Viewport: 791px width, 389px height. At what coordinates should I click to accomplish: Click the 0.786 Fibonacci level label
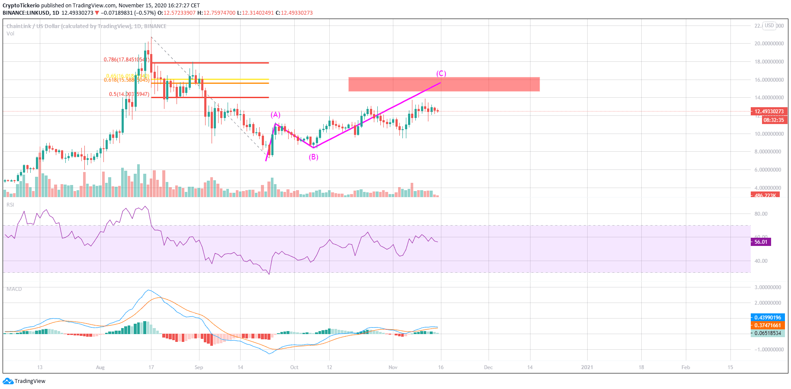126,60
